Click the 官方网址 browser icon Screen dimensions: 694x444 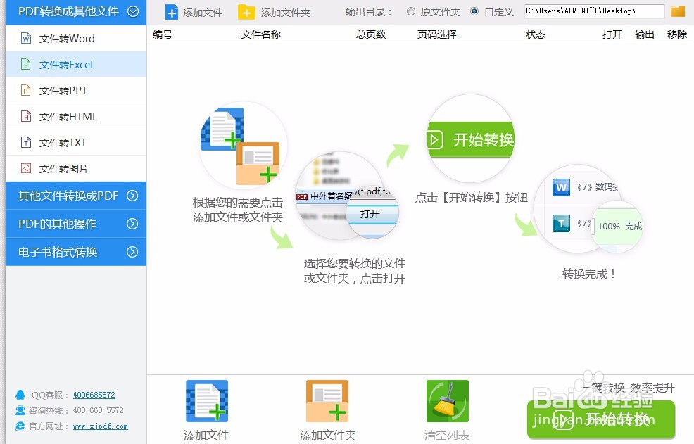(x=20, y=426)
